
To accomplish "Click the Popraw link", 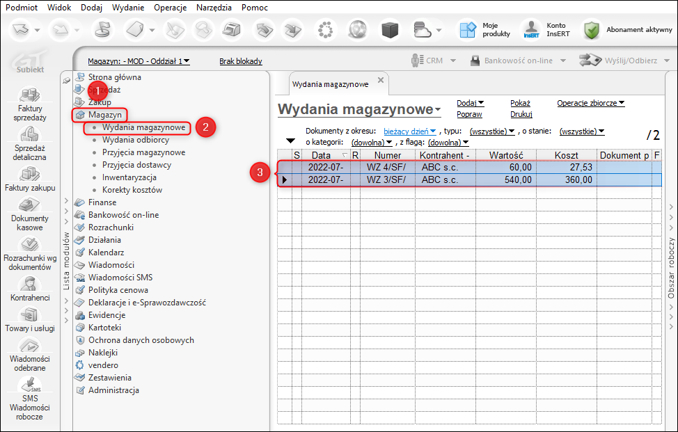I will point(468,114).
